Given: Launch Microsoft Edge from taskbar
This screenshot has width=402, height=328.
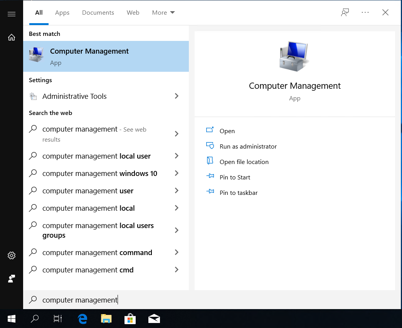Looking at the screenshot, I should [82, 319].
